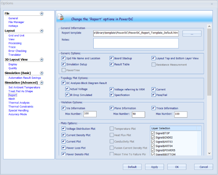Click scrollbar down arrow in report panel
218x175 pixels.
pos(209,153)
